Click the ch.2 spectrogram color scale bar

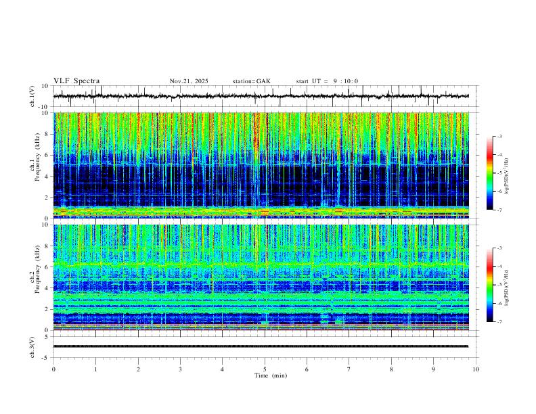pos(489,285)
